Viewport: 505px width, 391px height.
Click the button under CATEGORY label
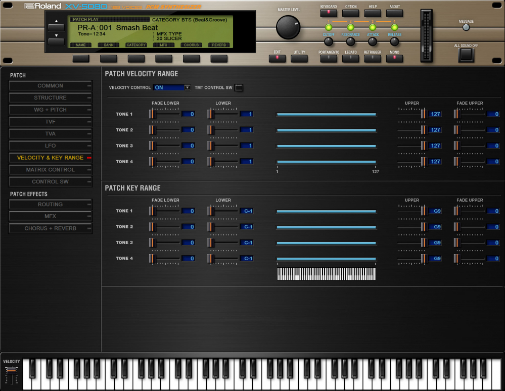tap(136, 59)
